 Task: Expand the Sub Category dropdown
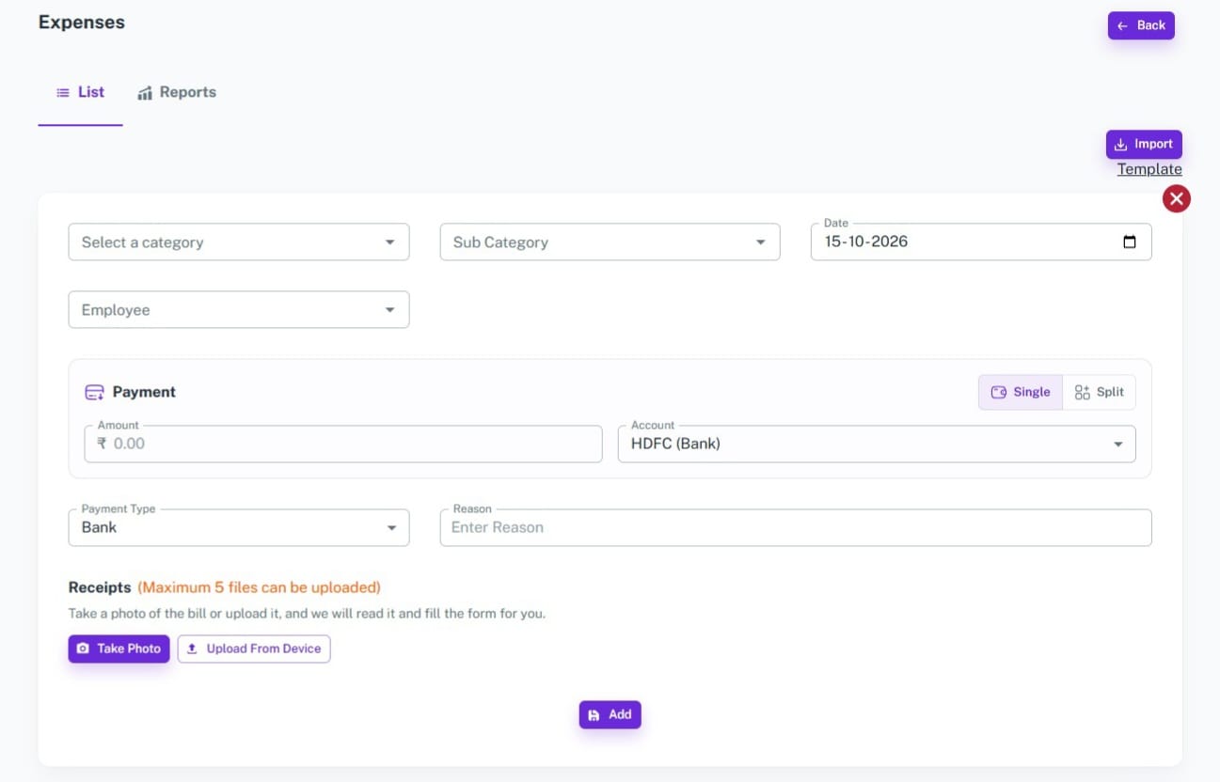tap(610, 242)
